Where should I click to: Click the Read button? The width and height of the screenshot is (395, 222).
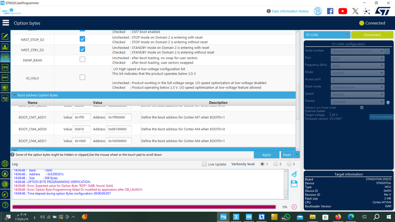[287, 155]
